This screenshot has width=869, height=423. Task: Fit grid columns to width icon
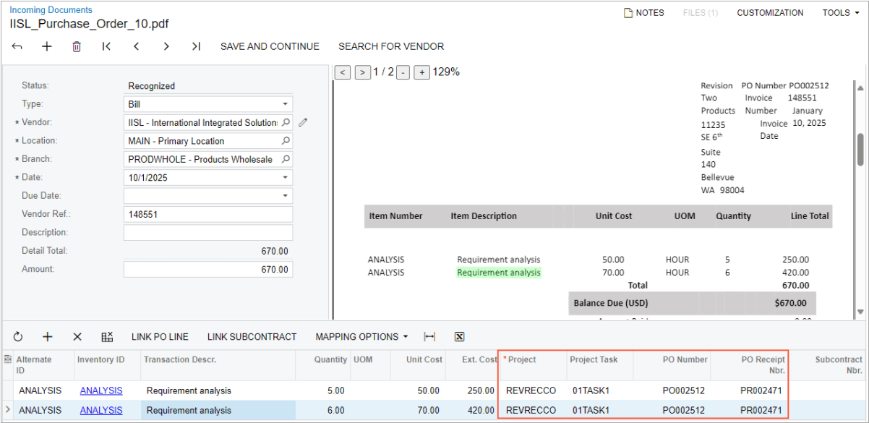[x=429, y=337]
